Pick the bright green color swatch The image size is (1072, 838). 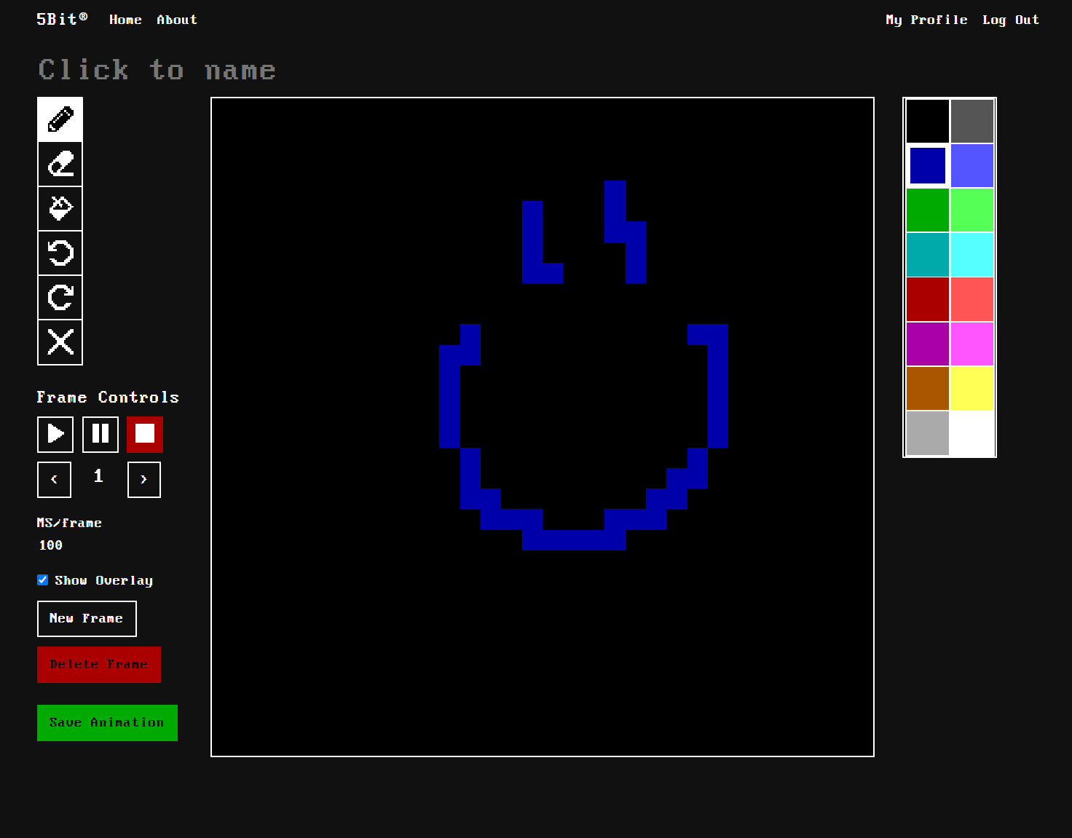tap(972, 210)
